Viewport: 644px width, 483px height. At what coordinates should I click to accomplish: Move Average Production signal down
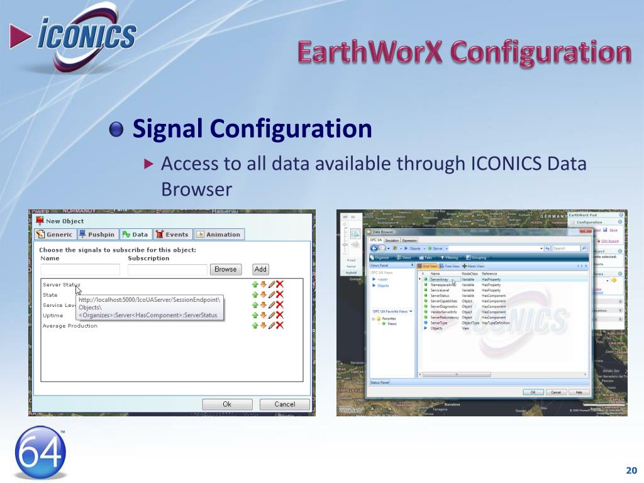[x=264, y=325]
